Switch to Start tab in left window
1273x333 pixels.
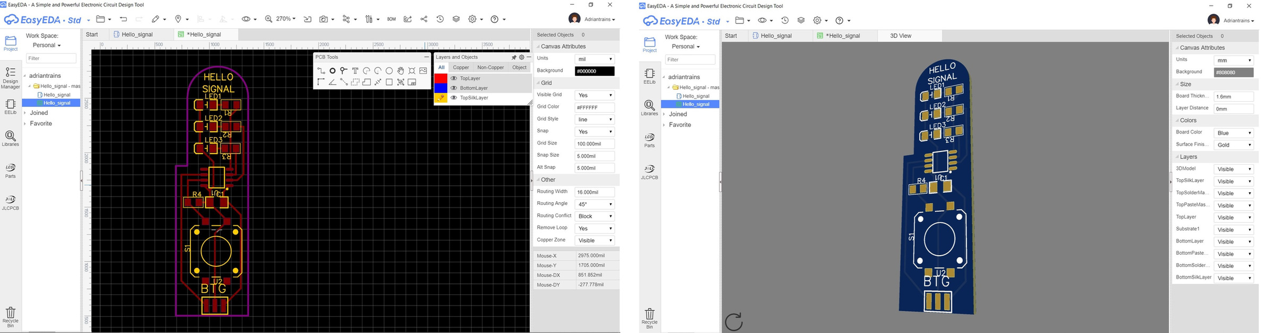click(x=92, y=34)
